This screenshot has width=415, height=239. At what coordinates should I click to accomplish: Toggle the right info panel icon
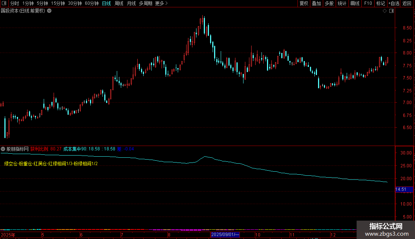(391, 11)
